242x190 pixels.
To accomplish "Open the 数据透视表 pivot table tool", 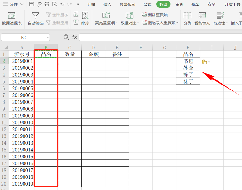I will [x=12, y=19].
